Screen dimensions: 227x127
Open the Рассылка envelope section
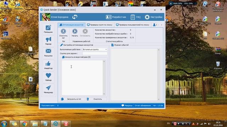48,53
